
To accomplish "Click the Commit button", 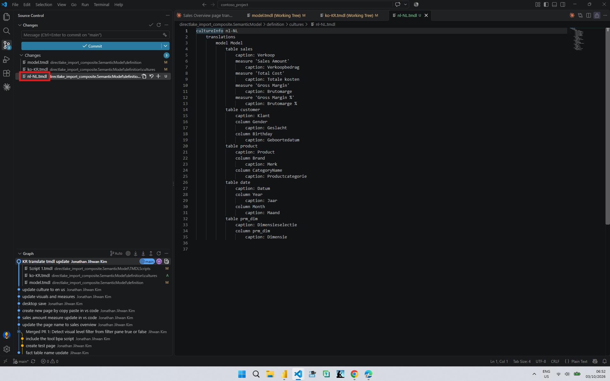I will [x=91, y=46].
